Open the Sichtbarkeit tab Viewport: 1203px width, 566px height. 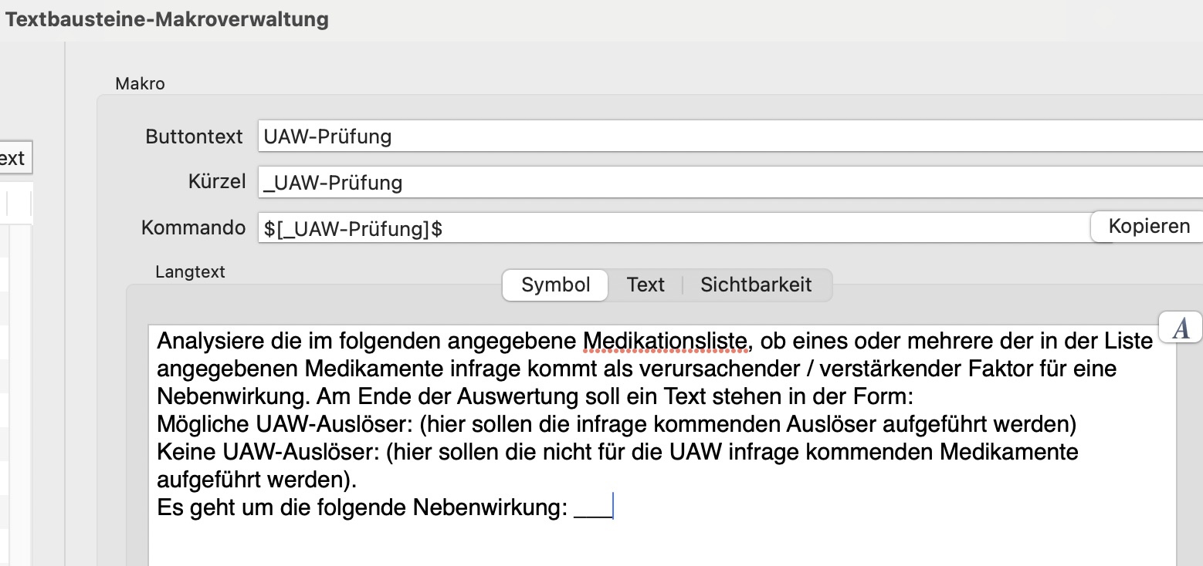click(756, 285)
